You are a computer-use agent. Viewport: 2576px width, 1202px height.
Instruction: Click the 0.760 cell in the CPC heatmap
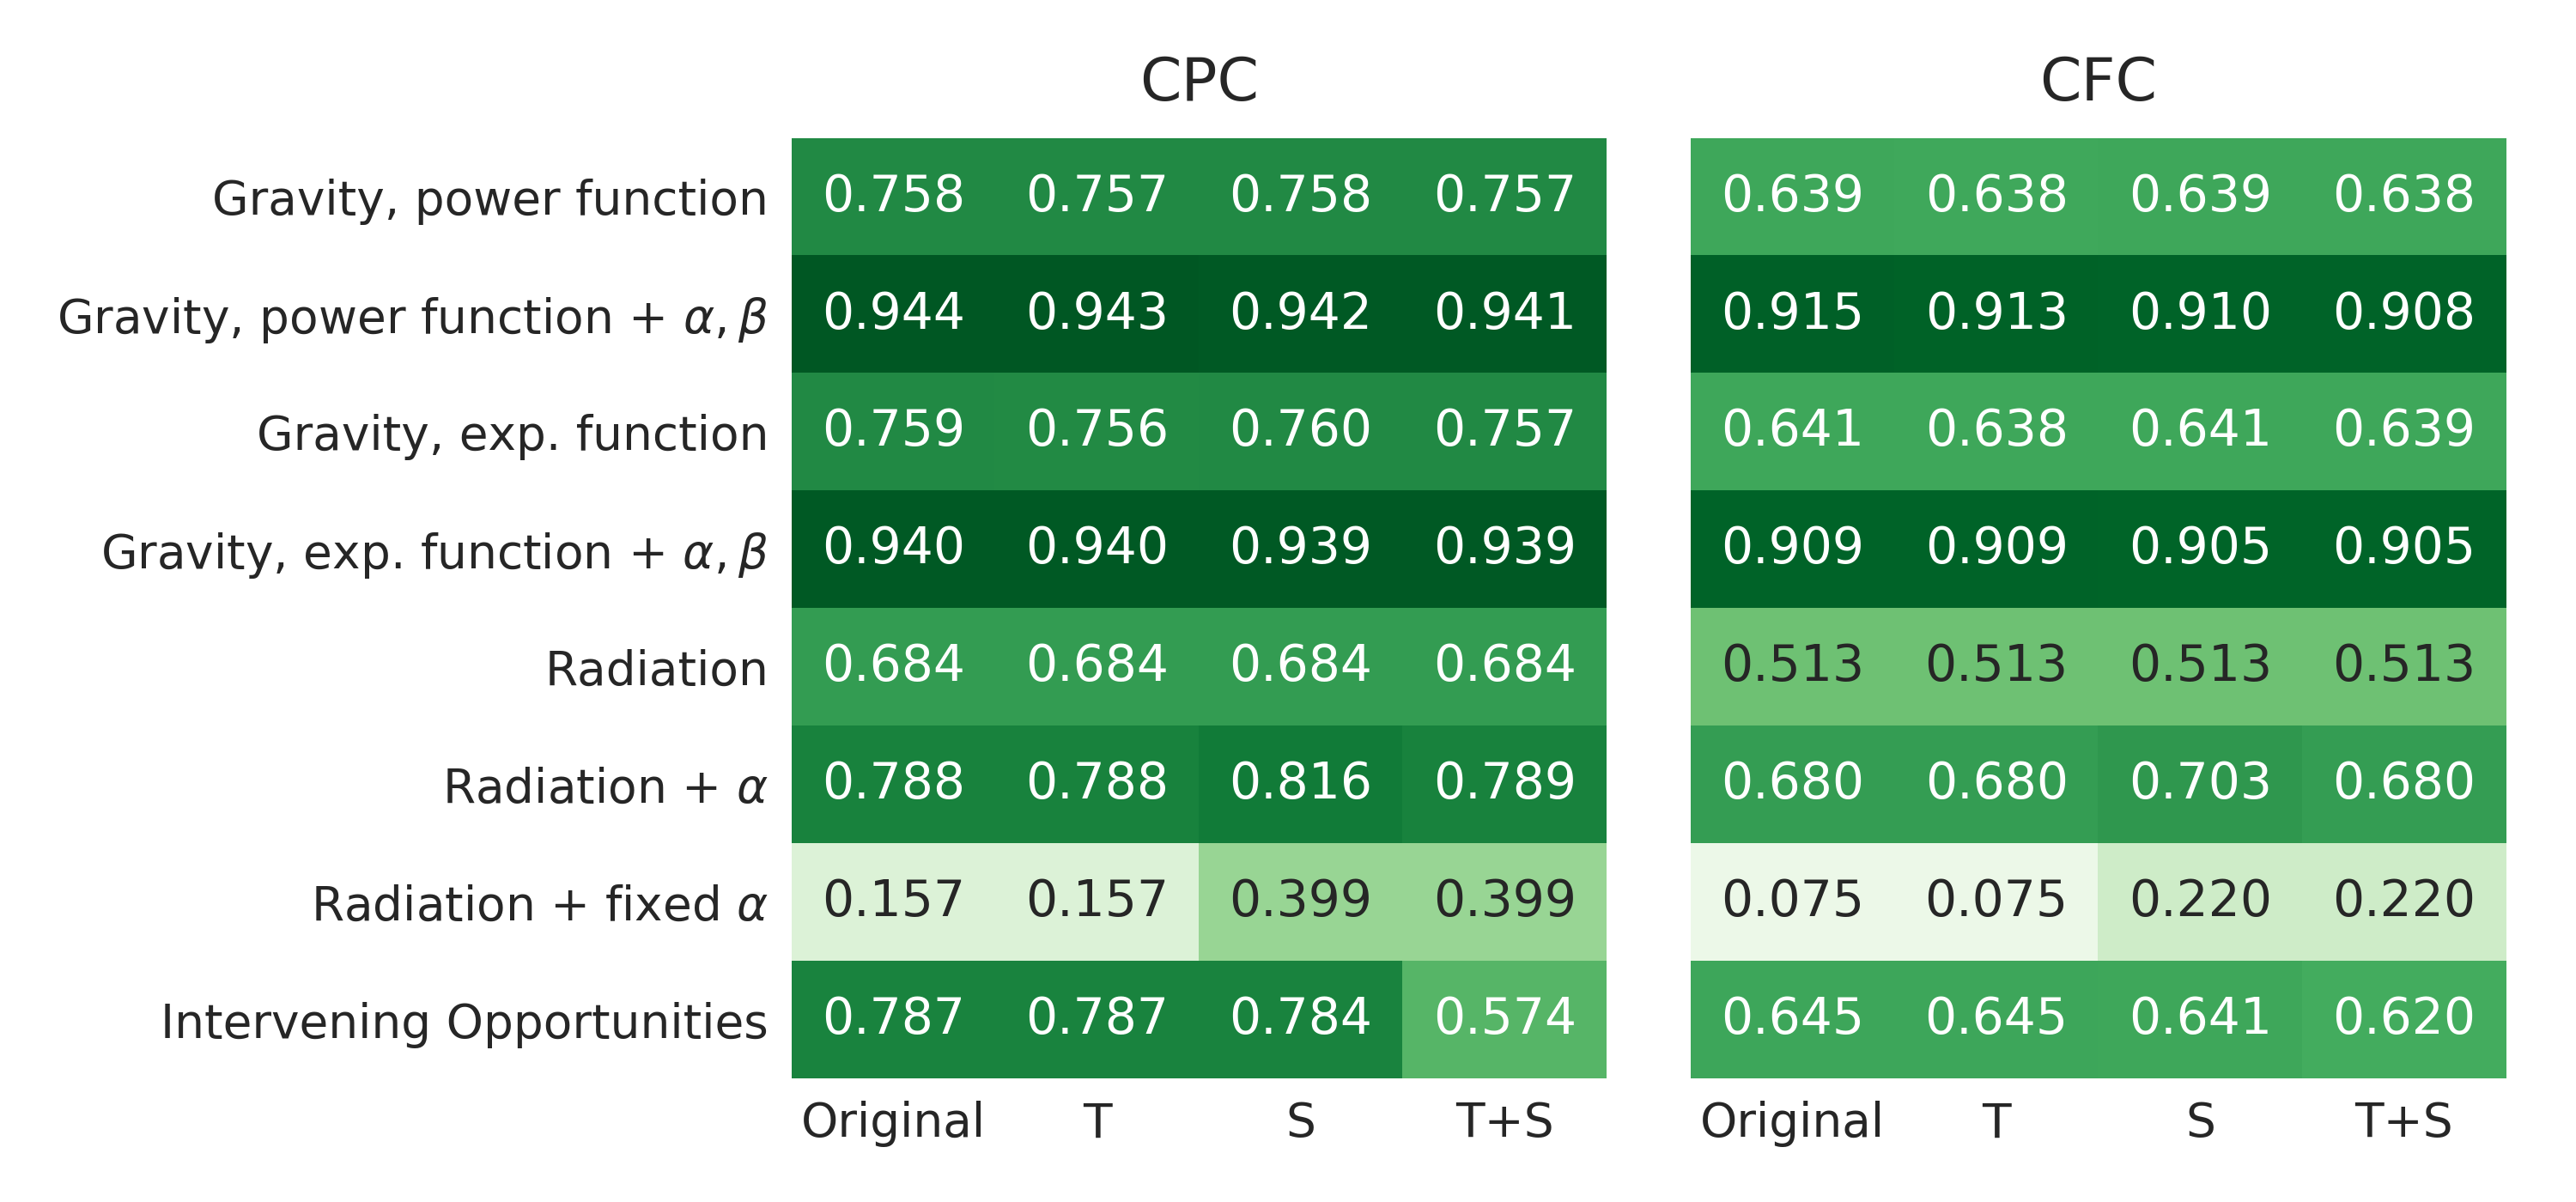coord(1300,430)
